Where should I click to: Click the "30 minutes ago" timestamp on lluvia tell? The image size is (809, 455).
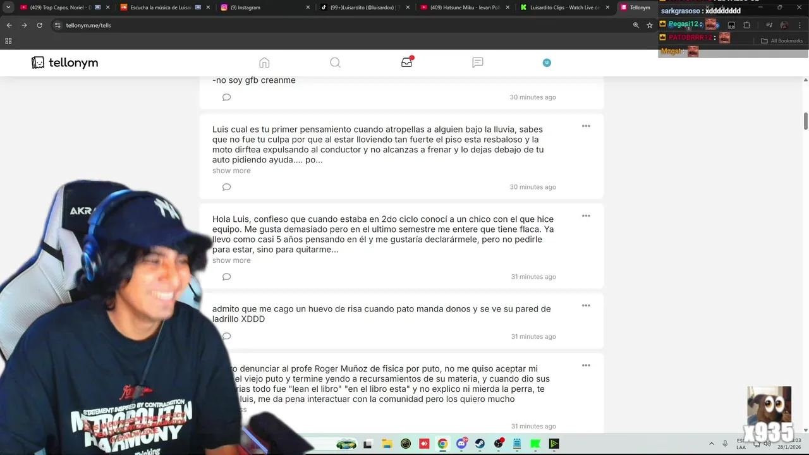(533, 187)
